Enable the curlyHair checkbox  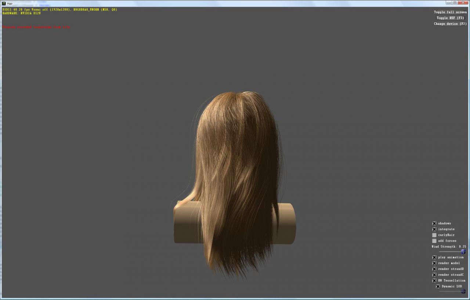(434, 235)
